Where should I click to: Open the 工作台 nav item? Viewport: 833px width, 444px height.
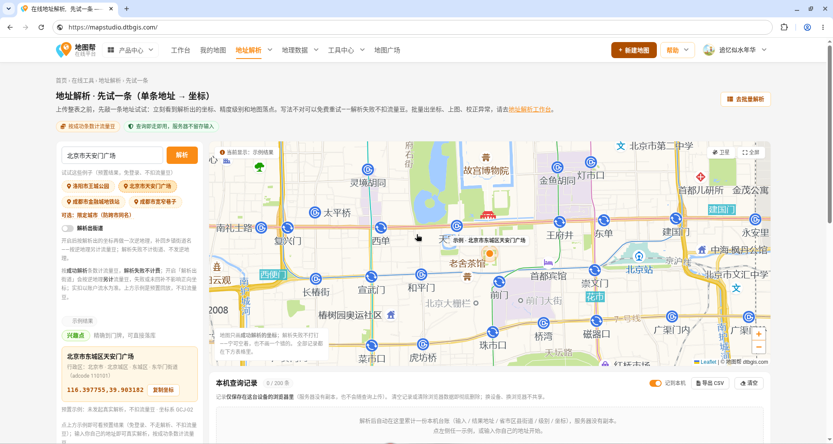[180, 50]
